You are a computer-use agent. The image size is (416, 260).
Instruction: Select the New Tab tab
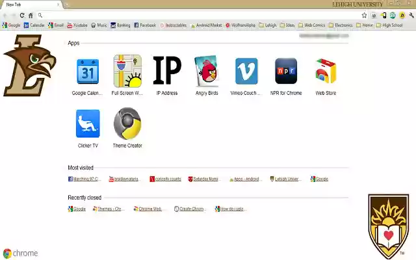[x=31, y=5]
